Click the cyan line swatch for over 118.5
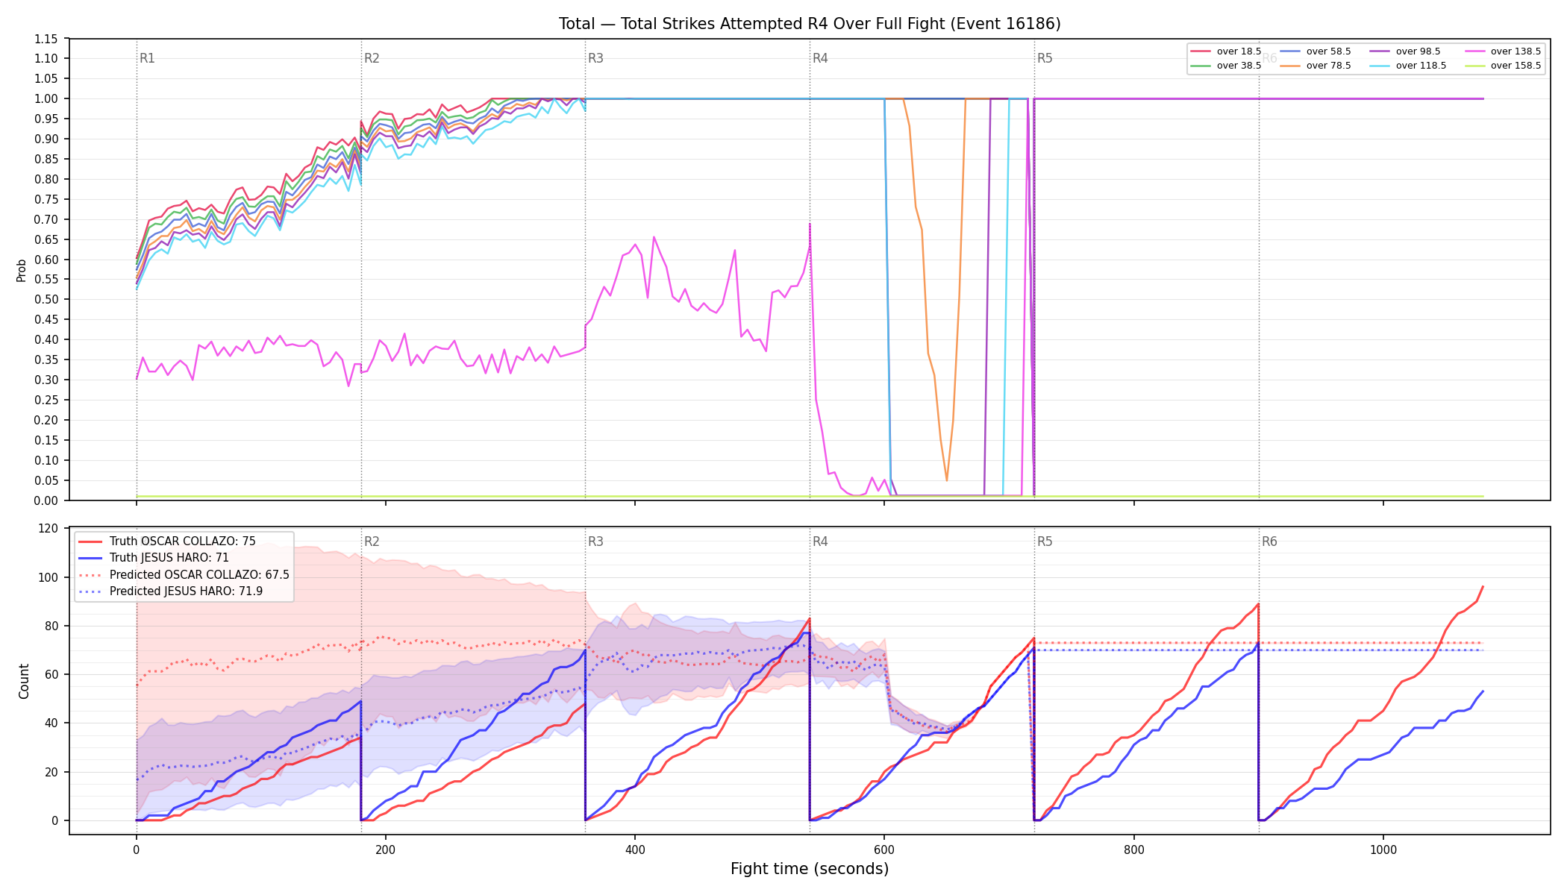Screen dimensions: 1567x895 coord(1380,66)
